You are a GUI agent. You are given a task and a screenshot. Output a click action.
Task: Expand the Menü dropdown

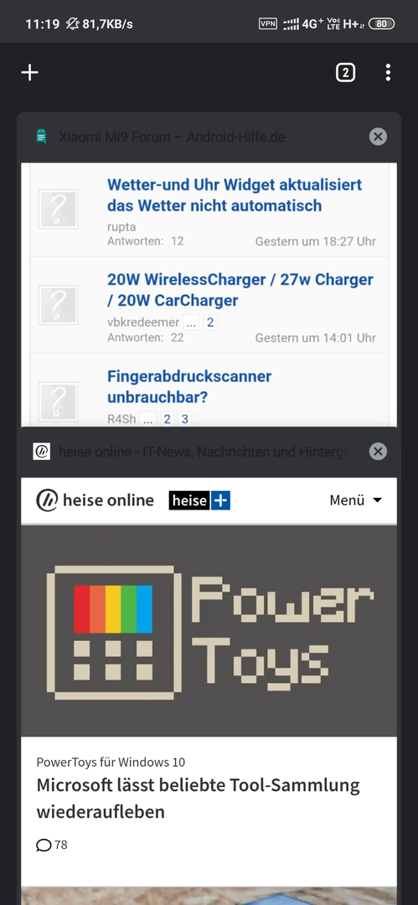click(x=356, y=500)
